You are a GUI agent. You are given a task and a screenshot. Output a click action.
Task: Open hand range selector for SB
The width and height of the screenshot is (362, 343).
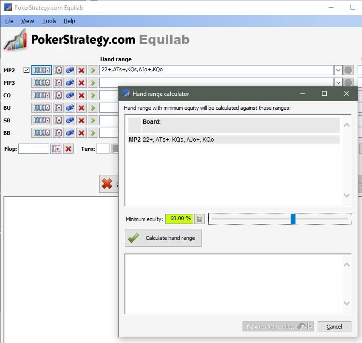[x=41, y=120]
